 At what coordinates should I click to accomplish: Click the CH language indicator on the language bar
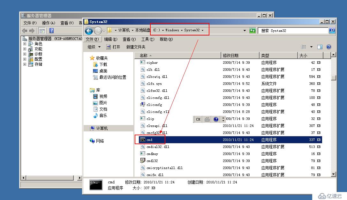coord(198,119)
